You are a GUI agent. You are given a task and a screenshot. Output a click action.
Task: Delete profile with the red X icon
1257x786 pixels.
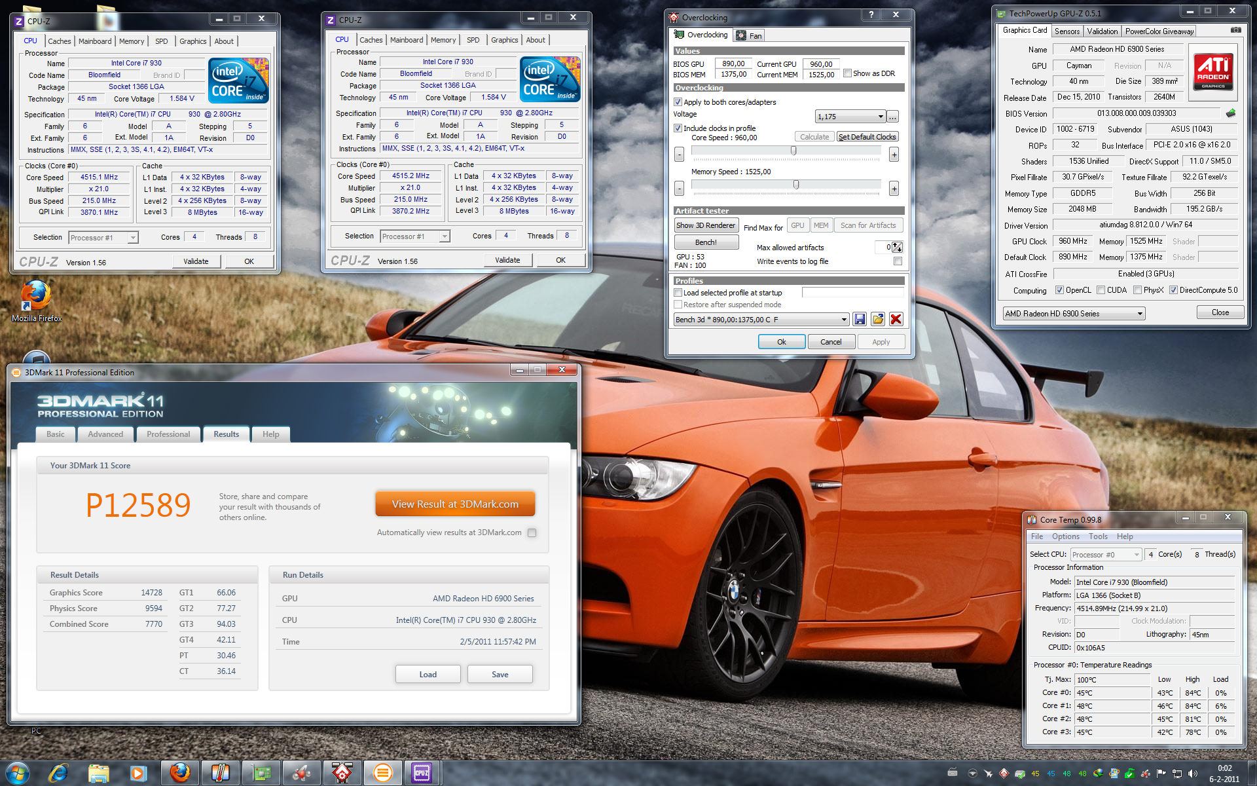[x=896, y=319]
